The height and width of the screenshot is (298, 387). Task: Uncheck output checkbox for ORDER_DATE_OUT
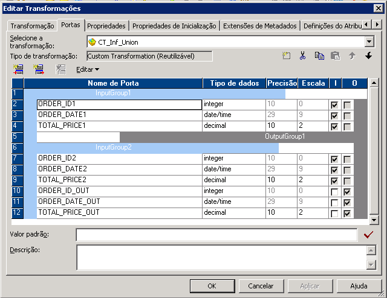tap(347, 203)
